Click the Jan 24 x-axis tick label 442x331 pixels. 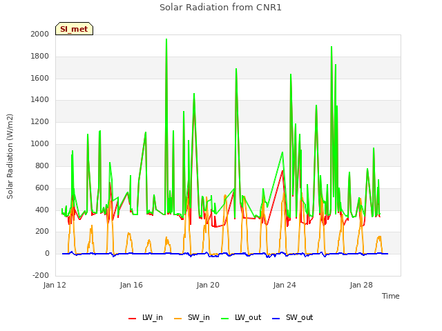285,285
